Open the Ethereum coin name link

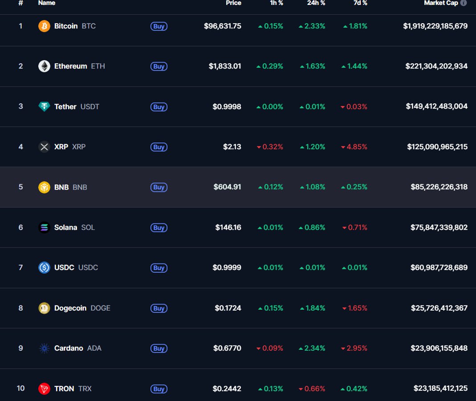pyautogui.click(x=70, y=66)
